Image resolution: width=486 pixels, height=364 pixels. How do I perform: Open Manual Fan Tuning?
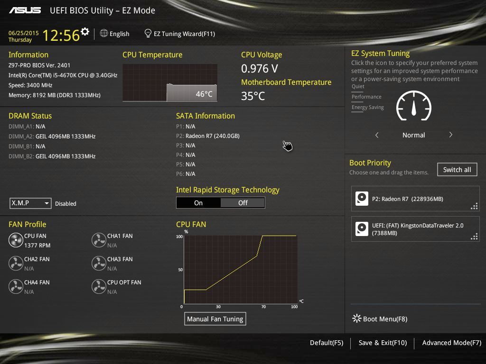[x=215, y=319]
